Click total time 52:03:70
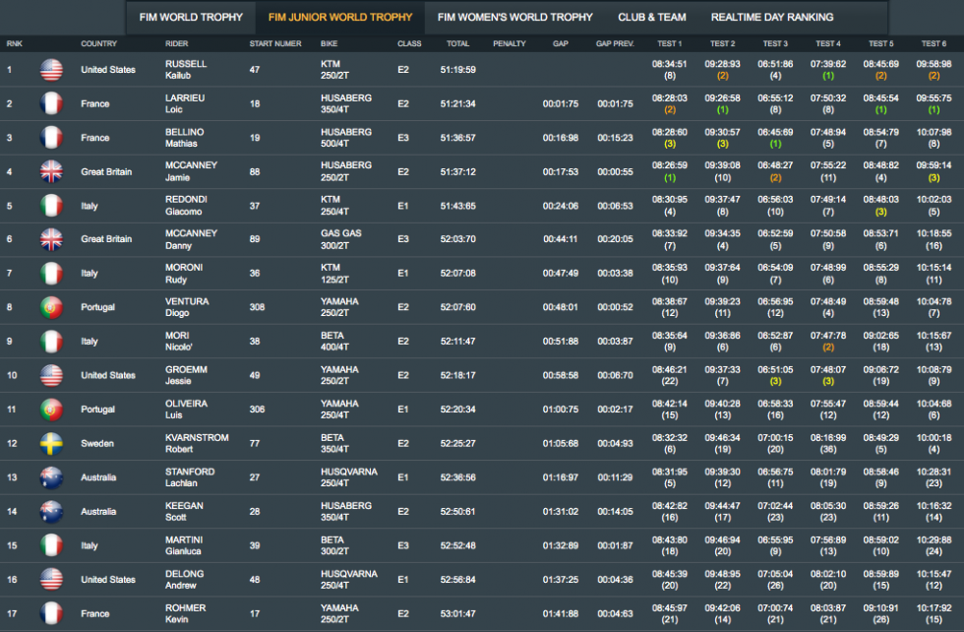This screenshot has height=632, width=964. pyautogui.click(x=458, y=239)
